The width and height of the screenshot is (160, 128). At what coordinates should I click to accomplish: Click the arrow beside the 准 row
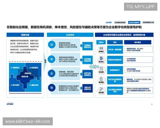[x=81, y=60]
